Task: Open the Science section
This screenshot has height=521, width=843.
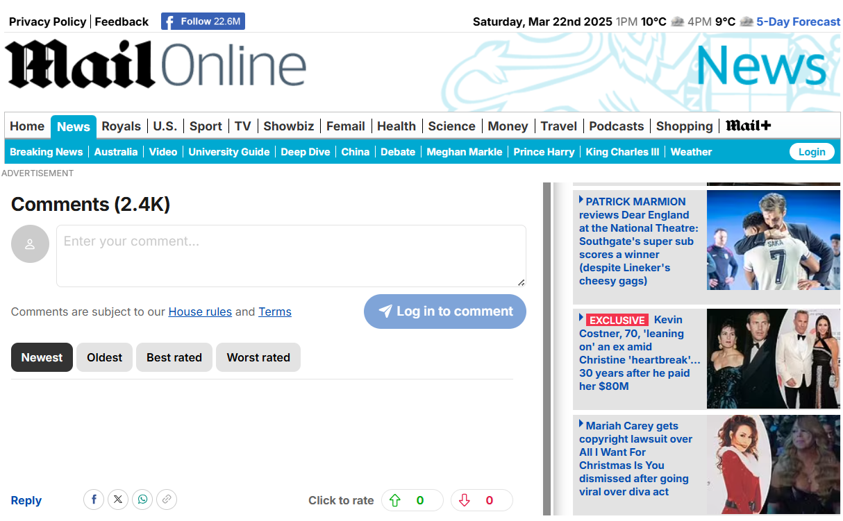Action: [452, 126]
